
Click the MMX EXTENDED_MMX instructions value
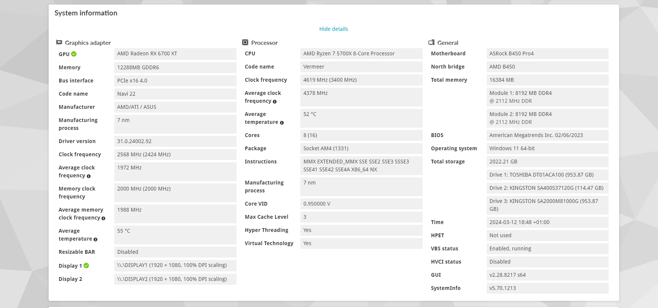tap(361, 166)
